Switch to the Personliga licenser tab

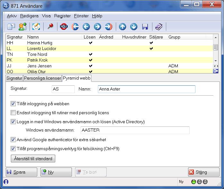(x=42, y=78)
